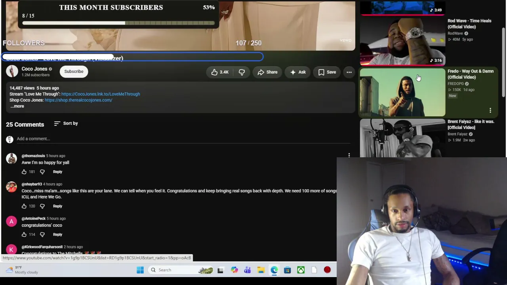This screenshot has height=285, width=507.
Task: Like the comment by @AntoinePeck
Action: coord(24,235)
